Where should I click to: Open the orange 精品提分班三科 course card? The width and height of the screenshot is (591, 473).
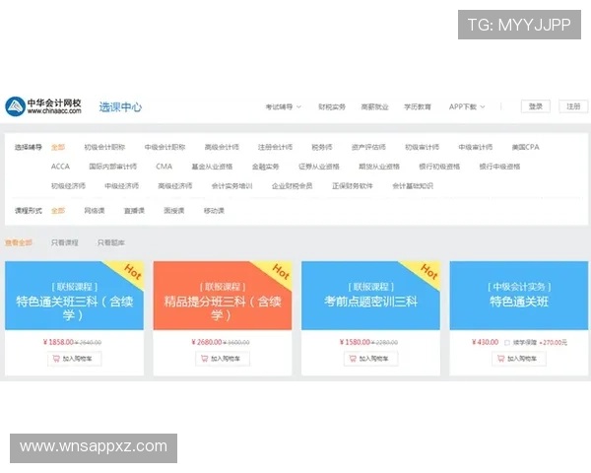[x=223, y=296]
